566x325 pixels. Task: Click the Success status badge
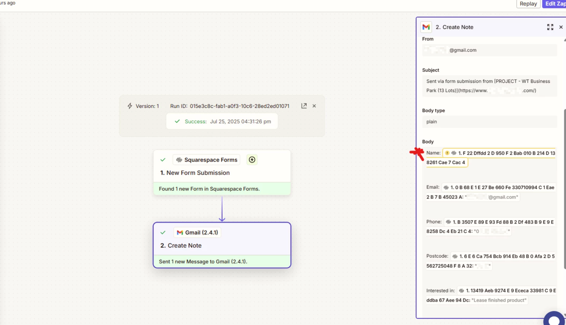(x=222, y=121)
